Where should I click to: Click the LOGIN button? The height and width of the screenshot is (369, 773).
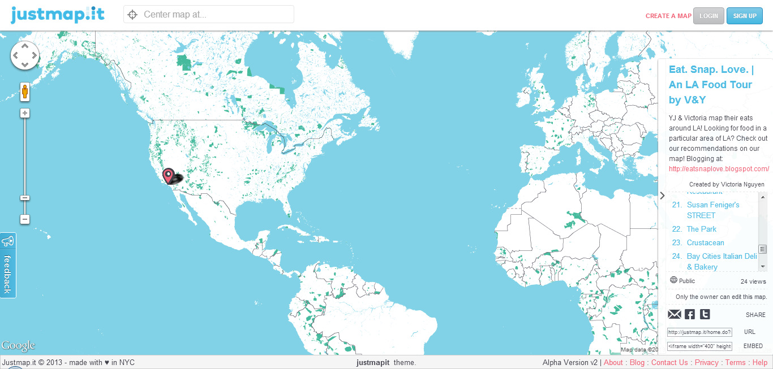pyautogui.click(x=708, y=16)
